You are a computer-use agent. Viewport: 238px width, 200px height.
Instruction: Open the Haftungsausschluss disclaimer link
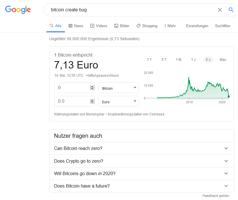[x=102, y=76]
